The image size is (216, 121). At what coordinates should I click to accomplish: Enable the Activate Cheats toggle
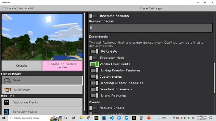pyautogui.click(x=93, y=108)
